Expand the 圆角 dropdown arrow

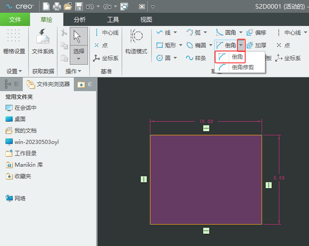241,32
